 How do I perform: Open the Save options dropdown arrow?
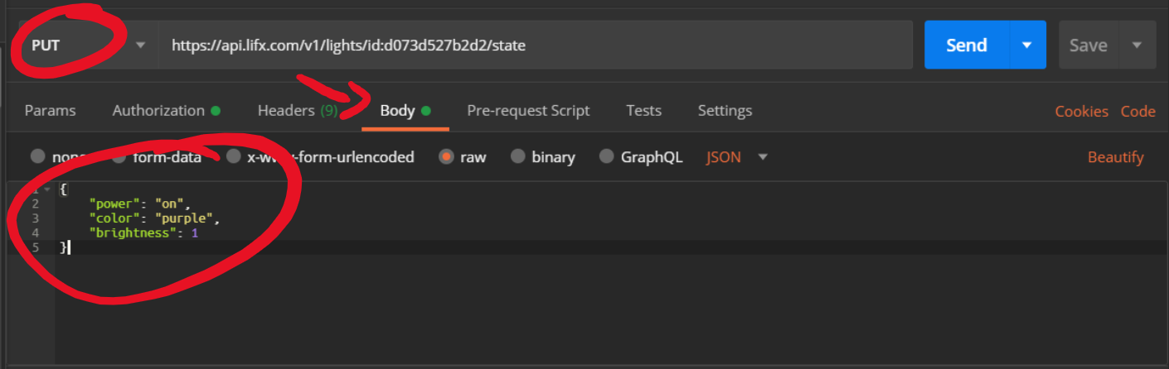1137,45
